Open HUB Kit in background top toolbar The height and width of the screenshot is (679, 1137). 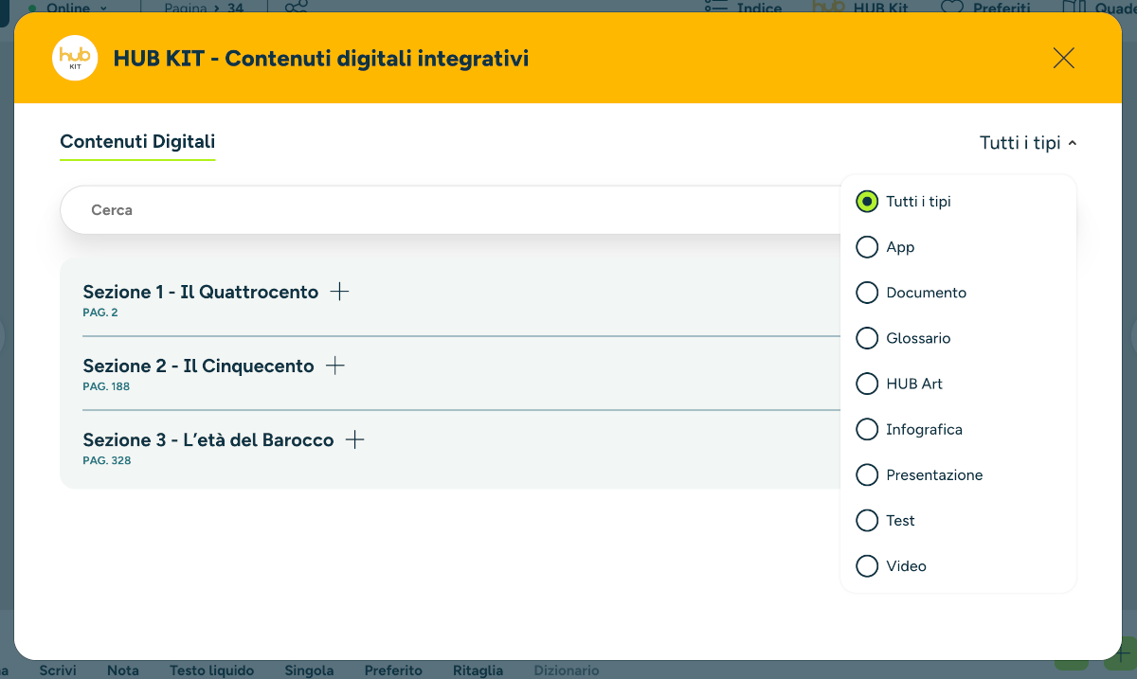[860, 8]
